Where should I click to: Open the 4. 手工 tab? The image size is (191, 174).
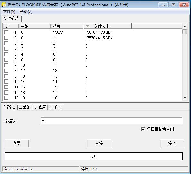click(x=56, y=107)
